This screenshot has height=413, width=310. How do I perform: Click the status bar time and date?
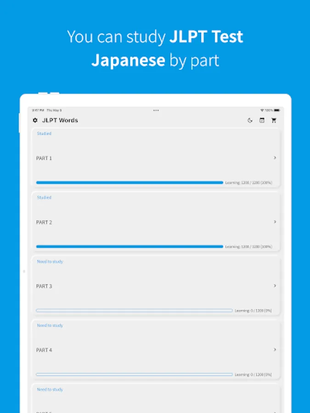pyautogui.click(x=47, y=110)
